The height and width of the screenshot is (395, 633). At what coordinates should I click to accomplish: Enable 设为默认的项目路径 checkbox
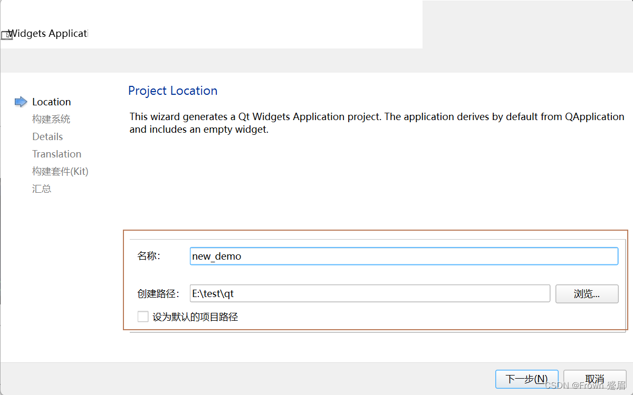pyautogui.click(x=143, y=316)
